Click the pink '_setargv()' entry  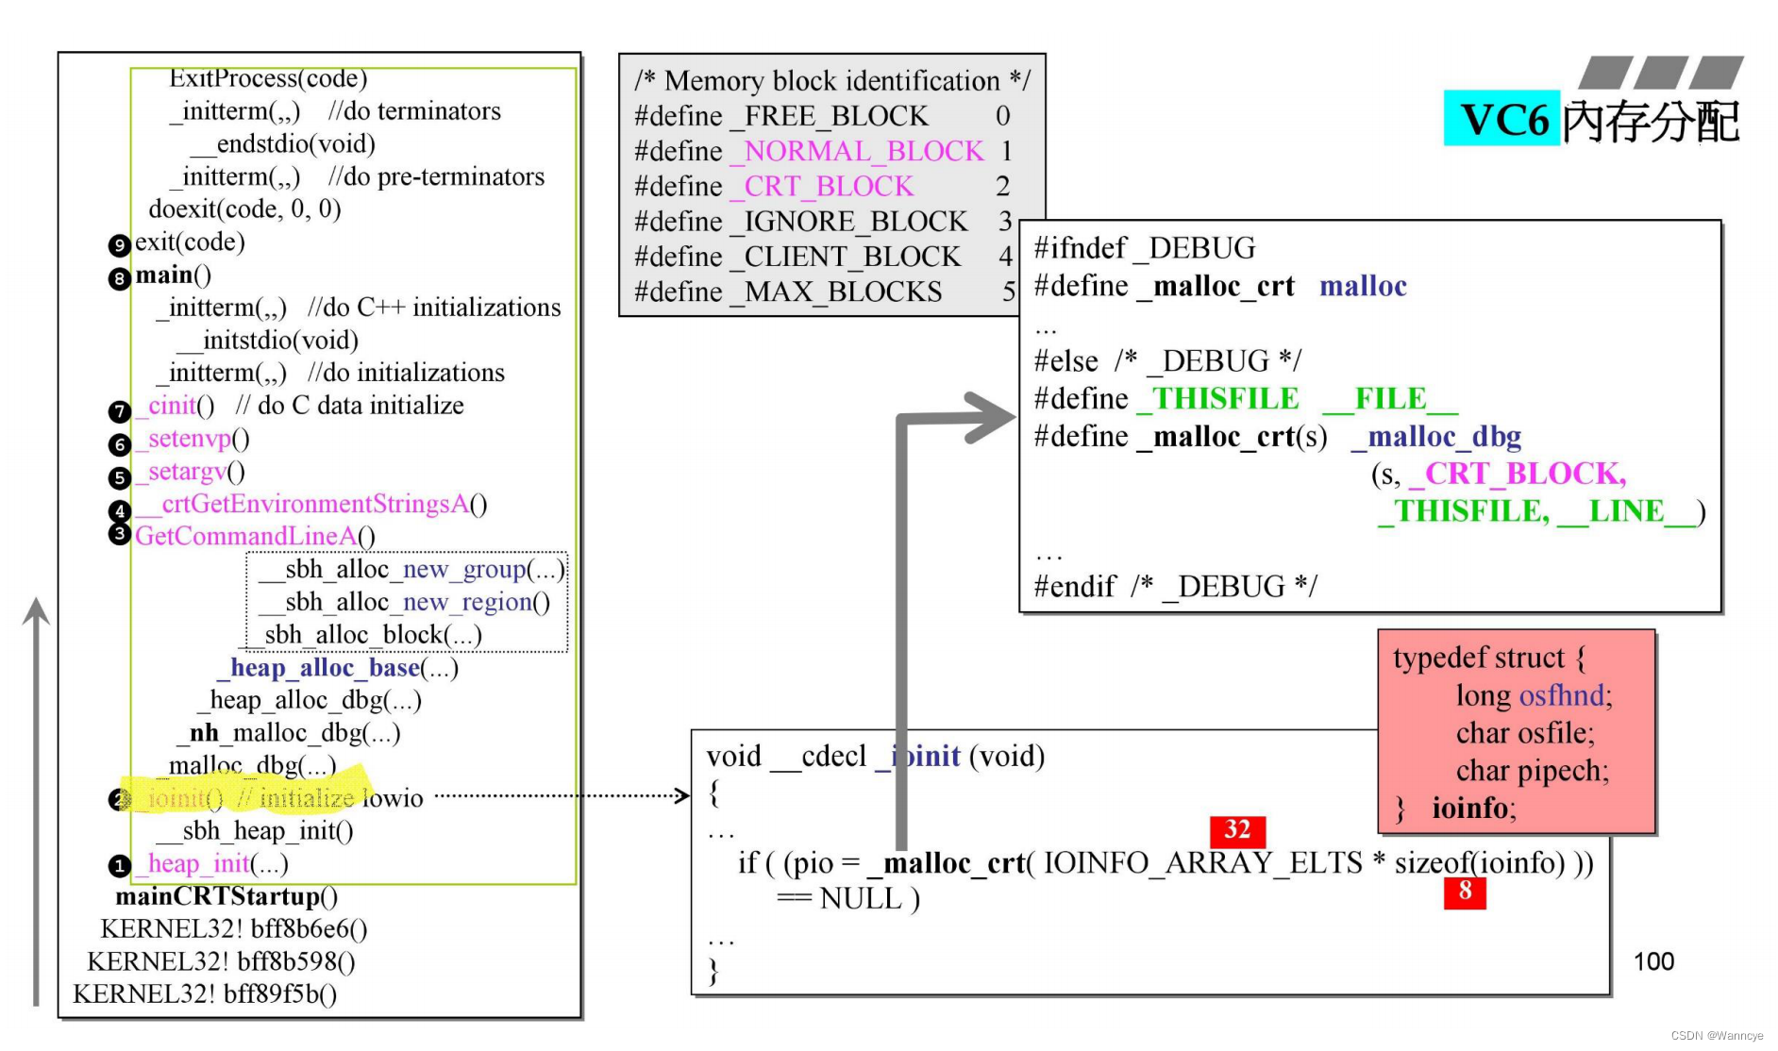tap(190, 471)
